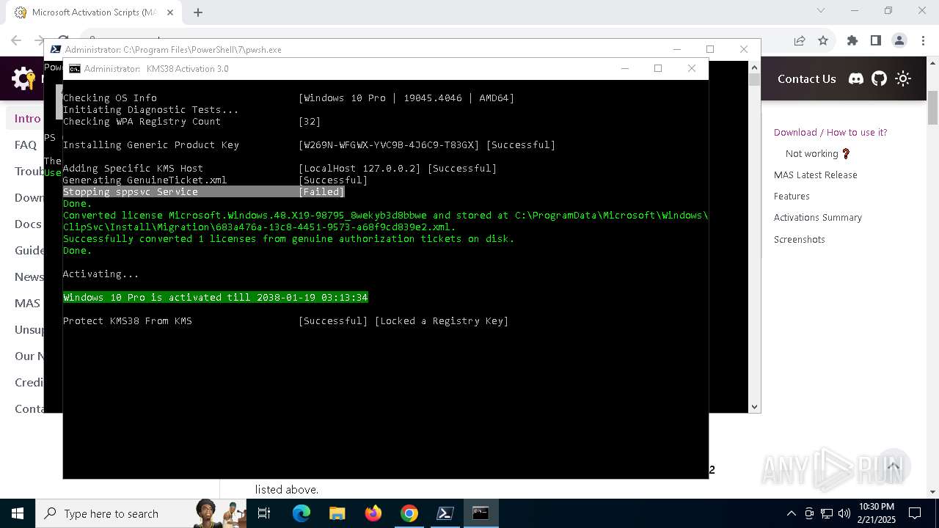Viewport: 939px width, 528px height.
Task: Click the browser back arrow
Action: pos(17,40)
